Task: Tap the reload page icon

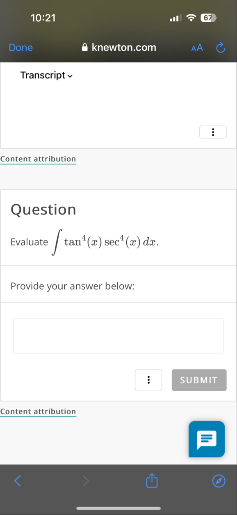Action: tap(221, 47)
